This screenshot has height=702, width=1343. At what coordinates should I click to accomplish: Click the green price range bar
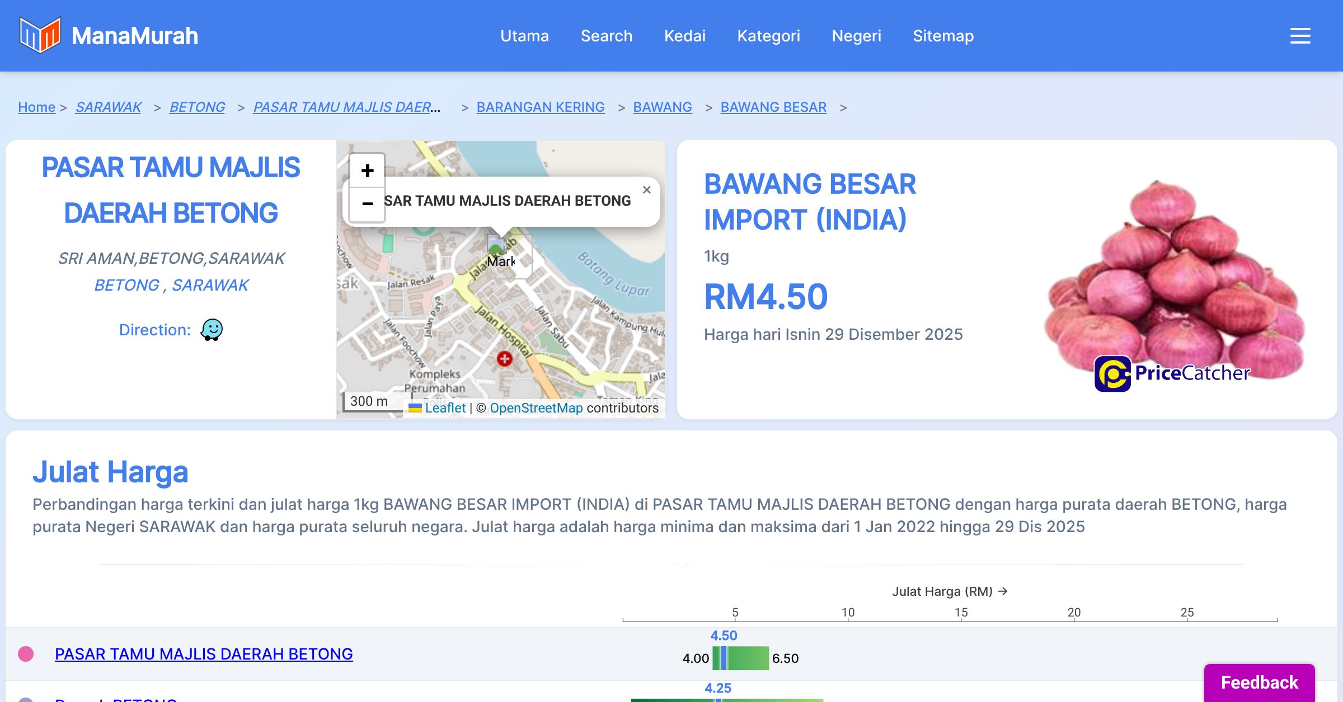(747, 658)
